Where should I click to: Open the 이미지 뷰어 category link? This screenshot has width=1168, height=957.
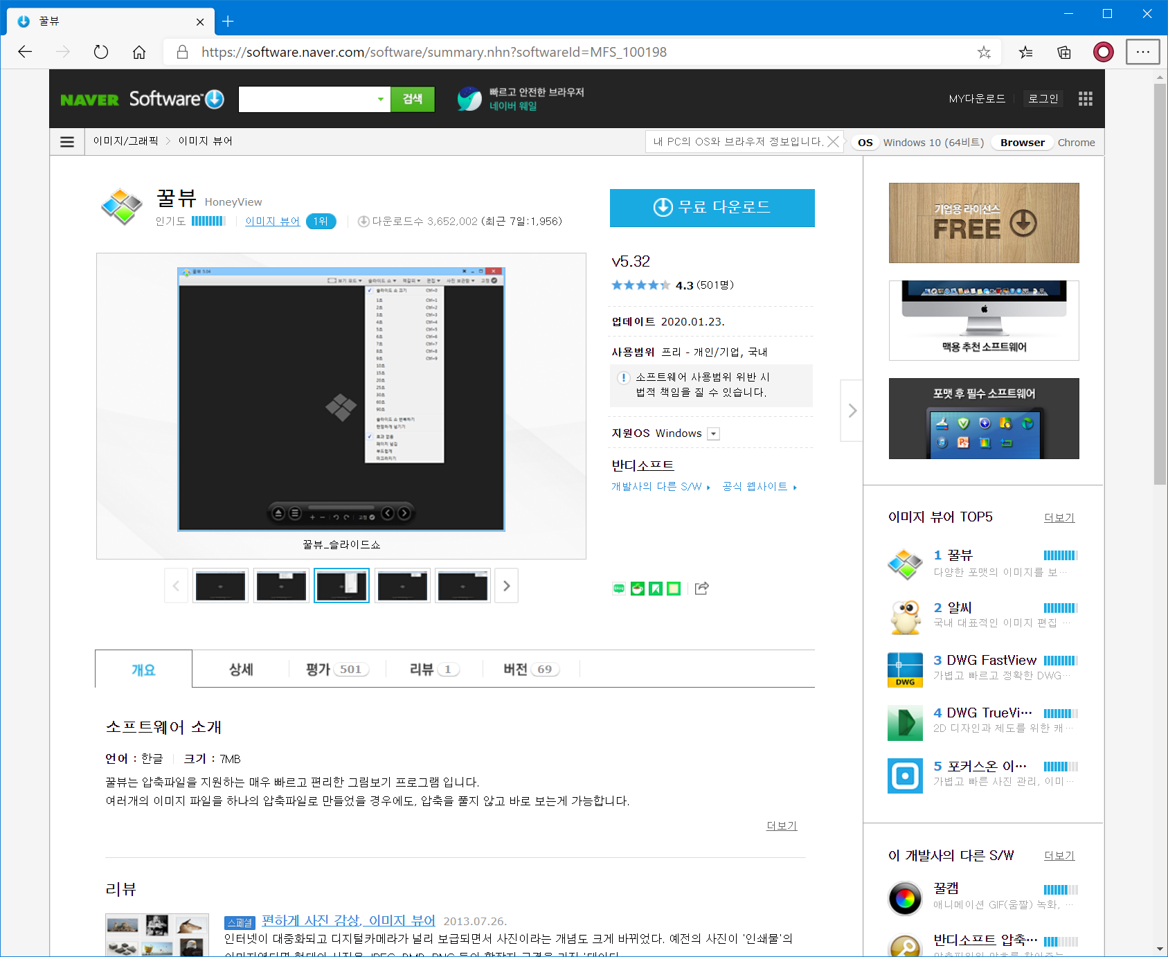[272, 221]
